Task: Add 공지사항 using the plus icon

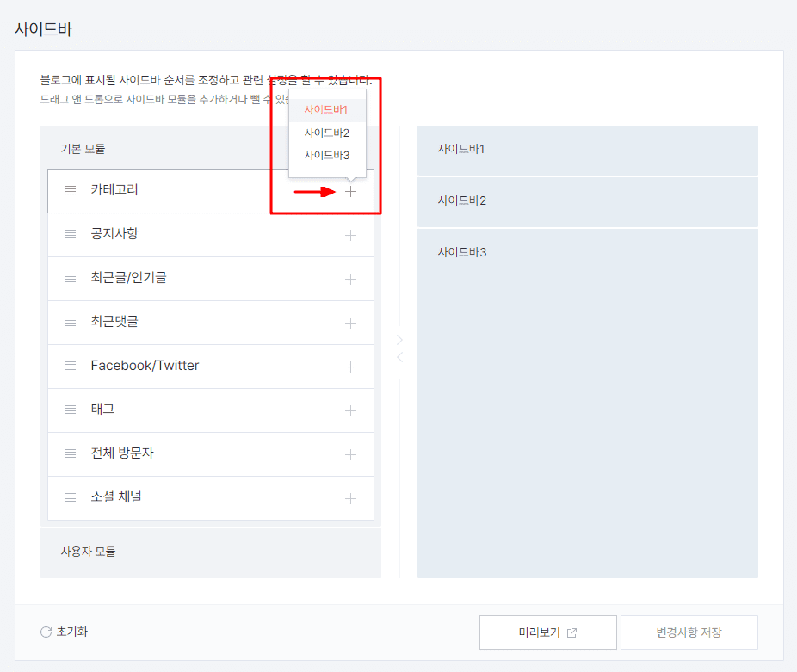Action: point(350,234)
